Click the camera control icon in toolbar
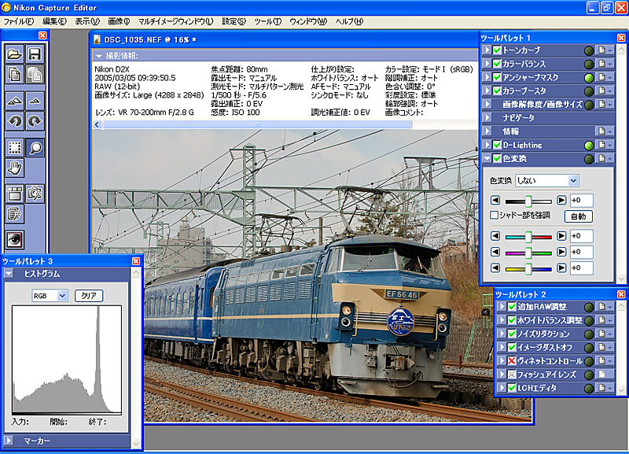 [35, 194]
